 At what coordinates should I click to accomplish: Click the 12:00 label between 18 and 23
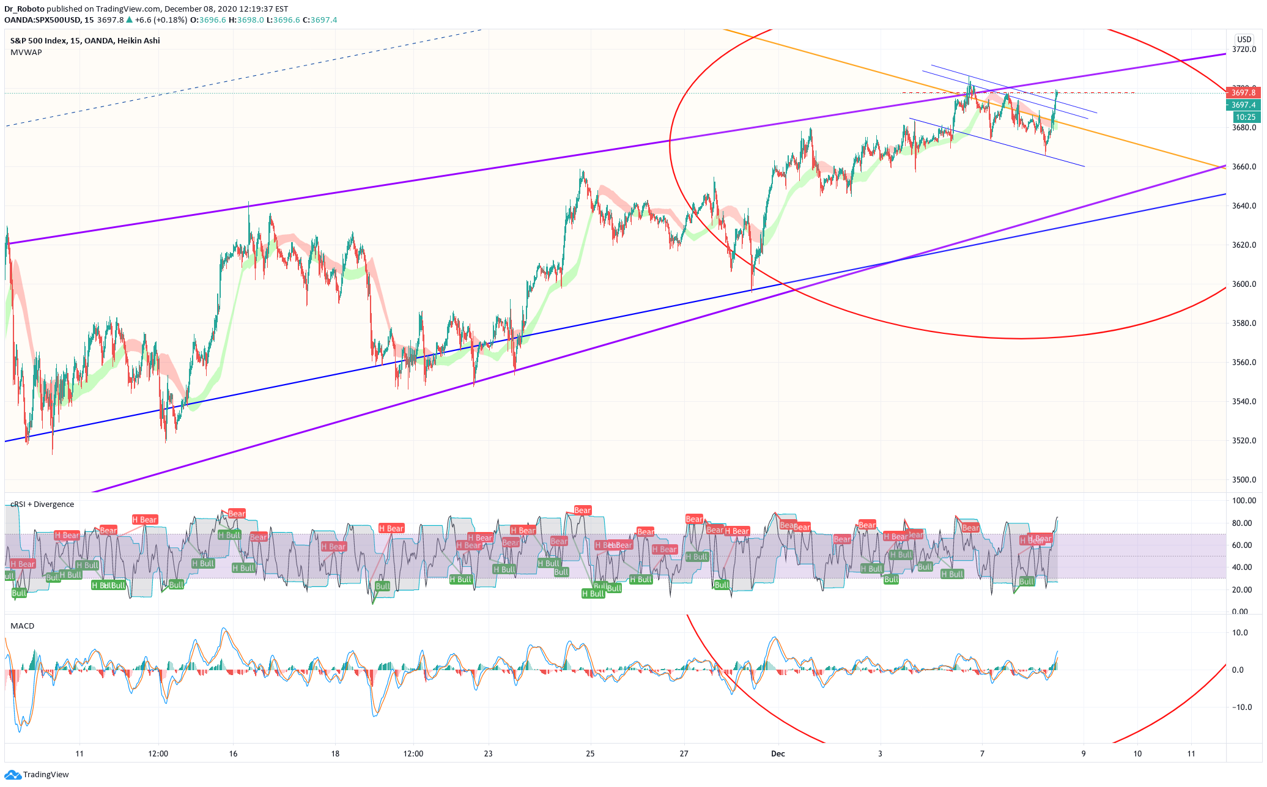pos(413,754)
